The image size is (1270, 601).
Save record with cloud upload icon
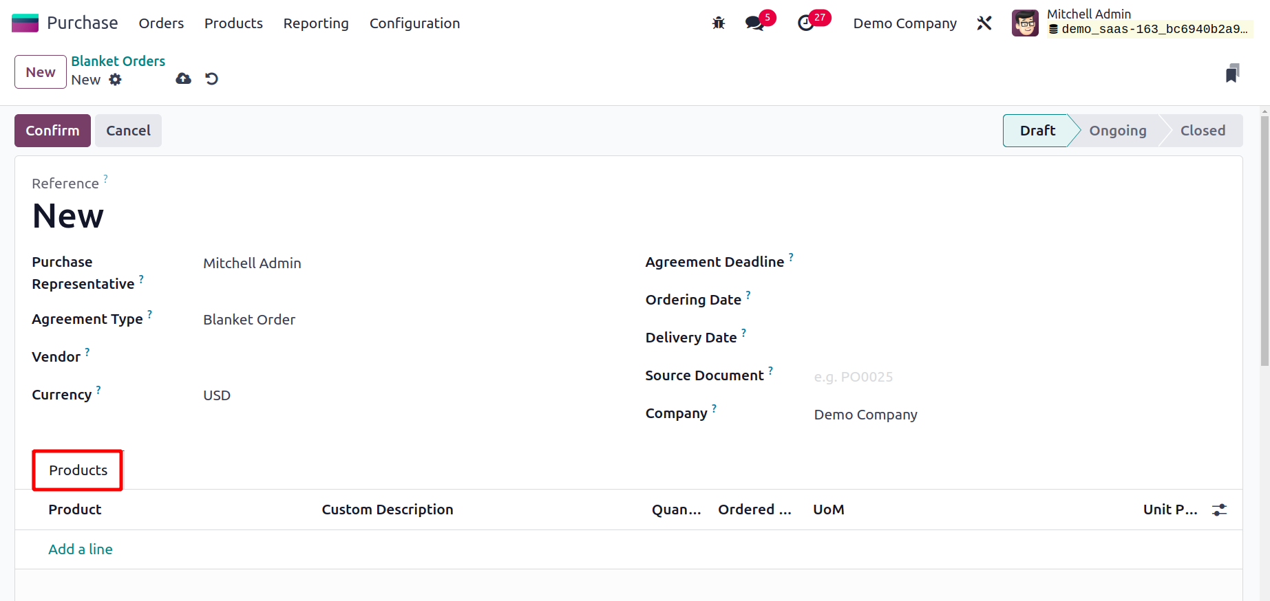click(183, 79)
